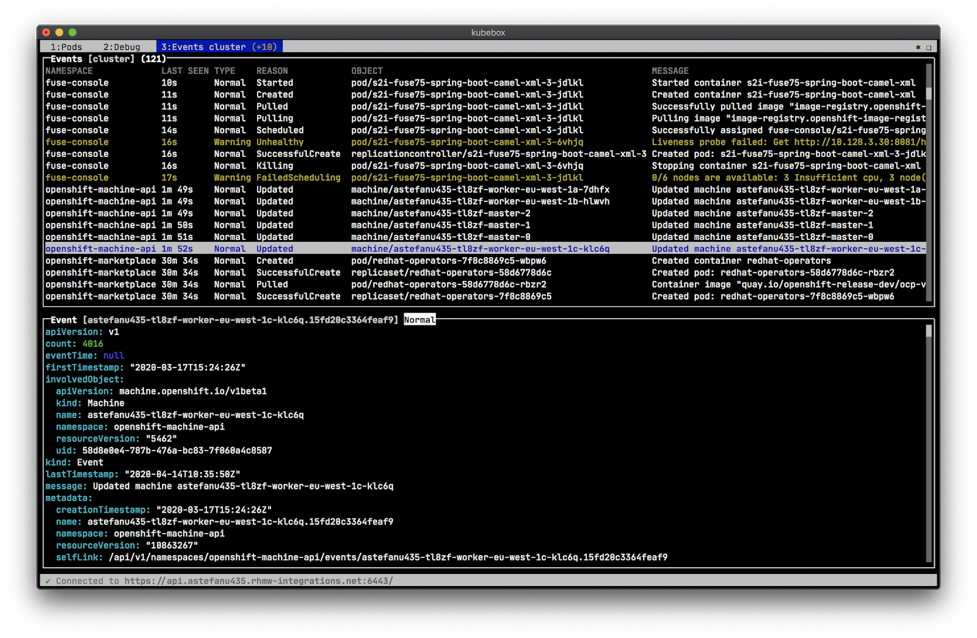Select the worker-eu-west-1b-hlwvh Updated event row
Viewport: 977px width, 638px height.
[x=485, y=201]
